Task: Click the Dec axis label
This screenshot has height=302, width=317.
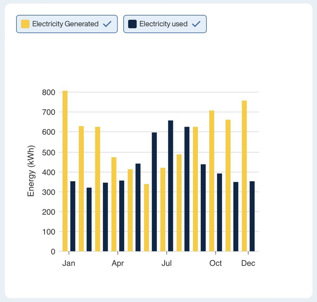Action: point(248,263)
